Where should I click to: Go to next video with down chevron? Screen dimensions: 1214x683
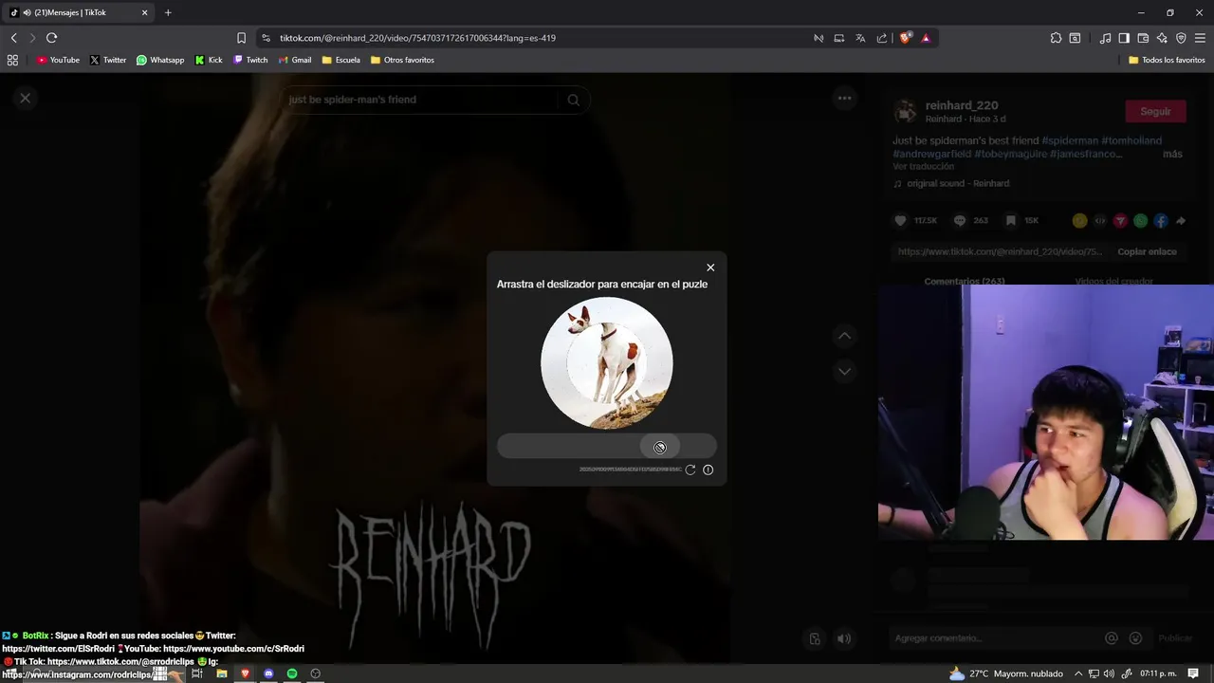coord(844,371)
